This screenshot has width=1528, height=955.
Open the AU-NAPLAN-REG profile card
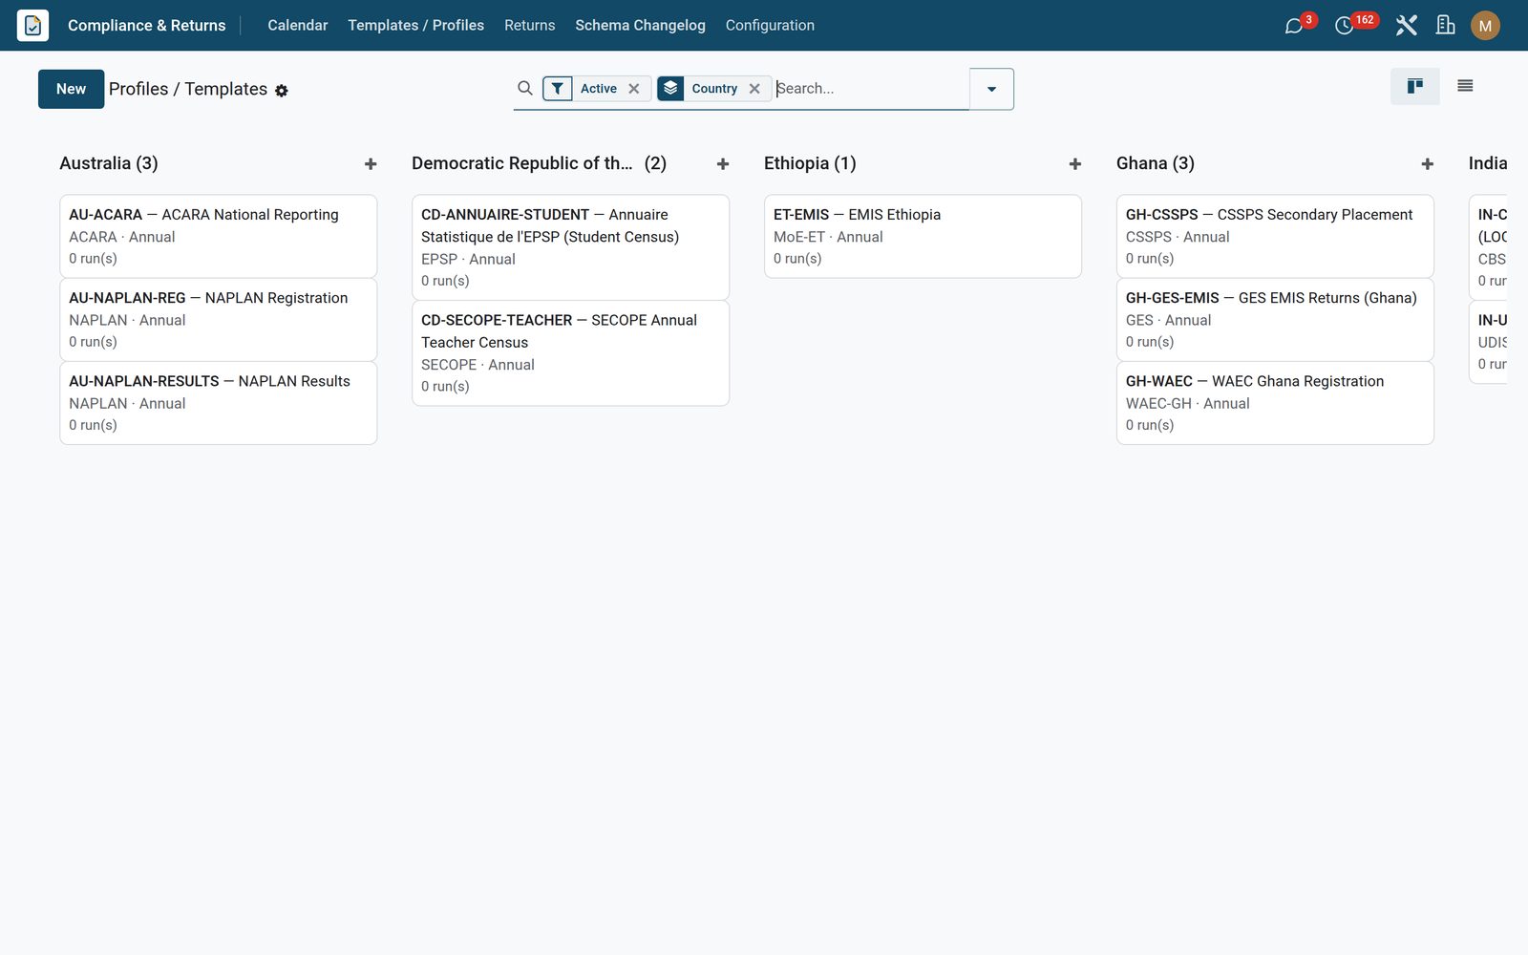(219, 320)
